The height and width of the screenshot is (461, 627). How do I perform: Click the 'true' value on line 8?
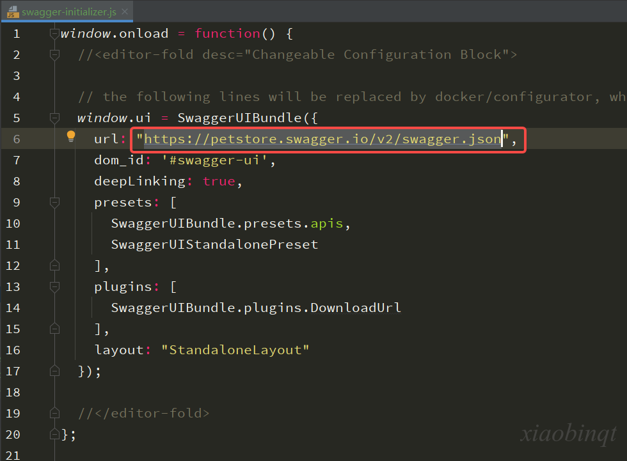coord(219,182)
